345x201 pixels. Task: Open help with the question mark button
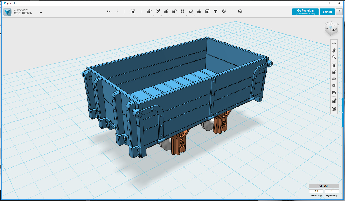(339, 12)
